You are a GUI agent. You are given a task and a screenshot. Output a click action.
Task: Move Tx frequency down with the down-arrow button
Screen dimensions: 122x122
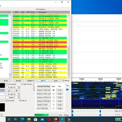(17, 91)
